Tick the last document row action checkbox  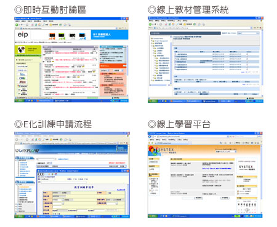[247, 70]
